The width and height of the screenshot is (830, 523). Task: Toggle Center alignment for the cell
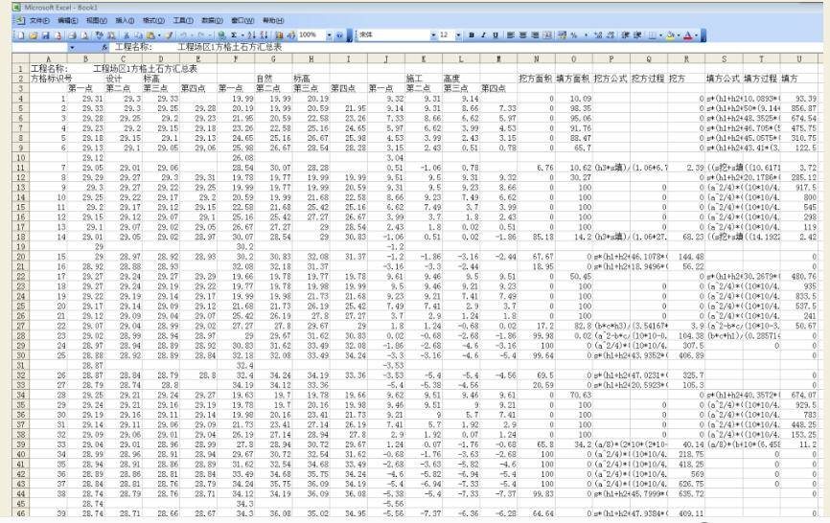point(523,34)
